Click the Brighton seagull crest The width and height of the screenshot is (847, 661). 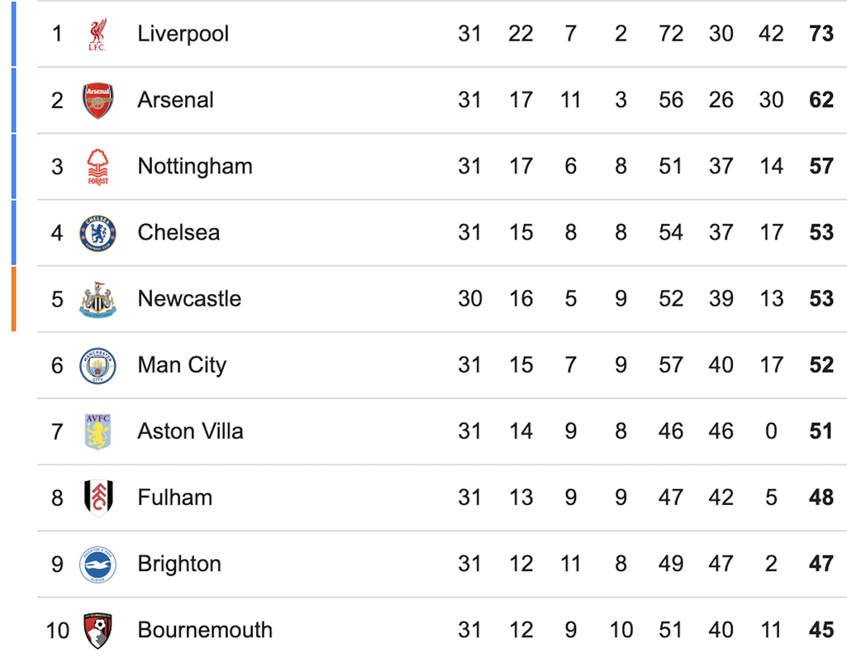pyautogui.click(x=98, y=564)
